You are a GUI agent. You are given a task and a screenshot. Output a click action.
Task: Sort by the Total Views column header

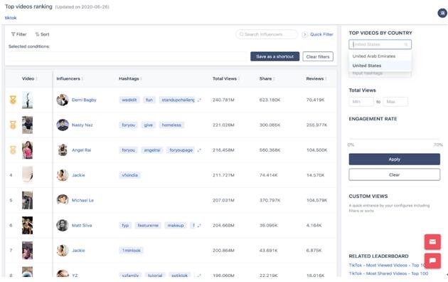coord(225,78)
